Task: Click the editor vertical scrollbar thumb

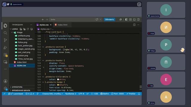Action: [x=141, y=87]
